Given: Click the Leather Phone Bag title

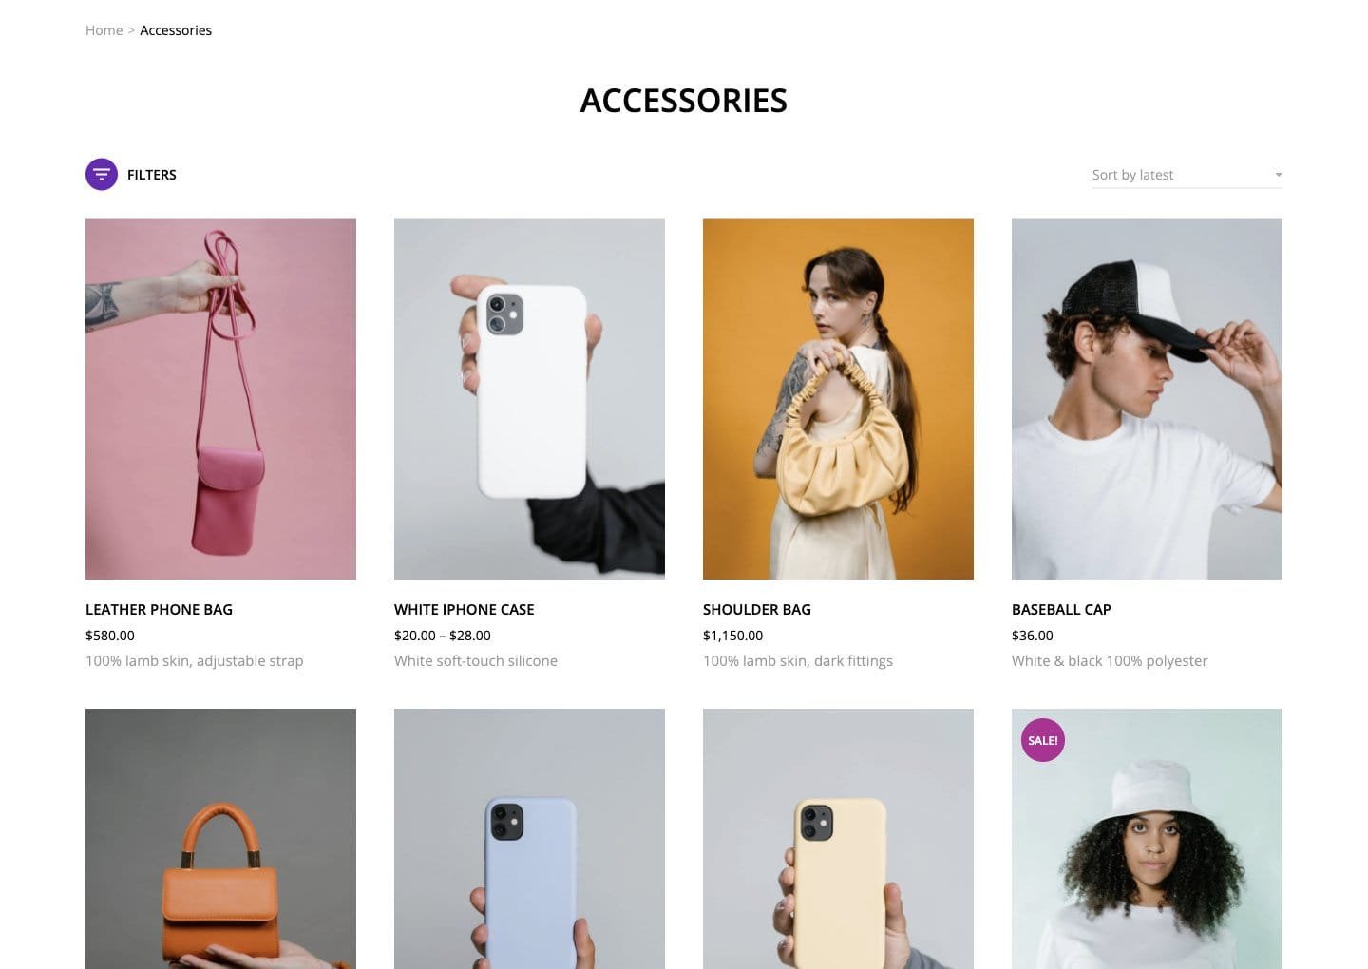Looking at the screenshot, I should point(159,609).
